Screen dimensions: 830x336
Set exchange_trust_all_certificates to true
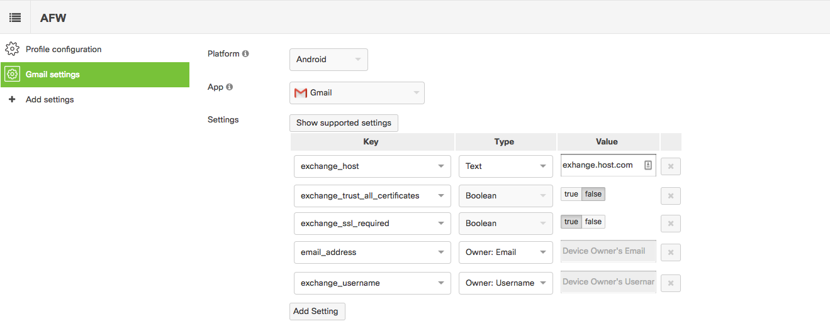571,195
